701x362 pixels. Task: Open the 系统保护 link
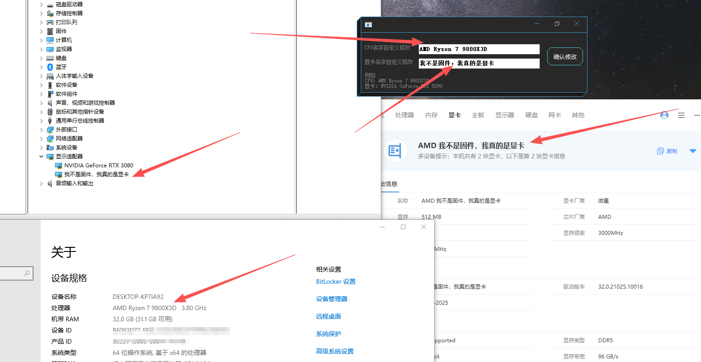click(x=329, y=334)
